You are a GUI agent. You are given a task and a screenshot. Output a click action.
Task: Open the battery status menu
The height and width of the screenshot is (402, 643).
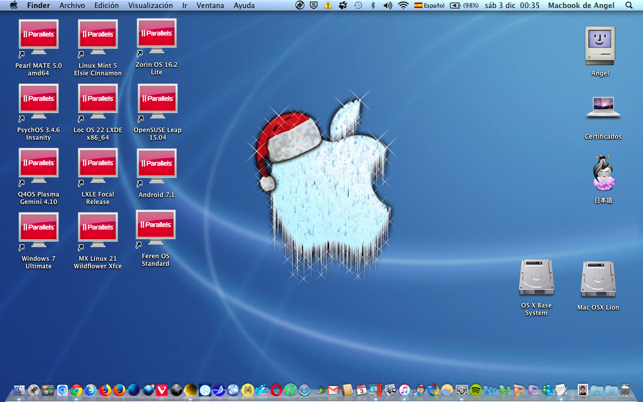pos(464,6)
